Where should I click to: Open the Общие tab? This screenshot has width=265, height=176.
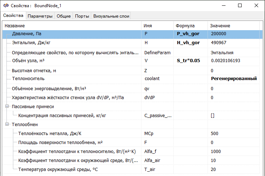click(64, 16)
